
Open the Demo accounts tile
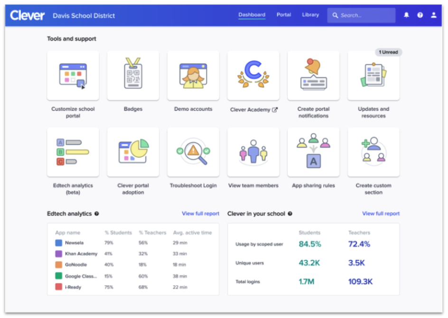click(x=193, y=75)
